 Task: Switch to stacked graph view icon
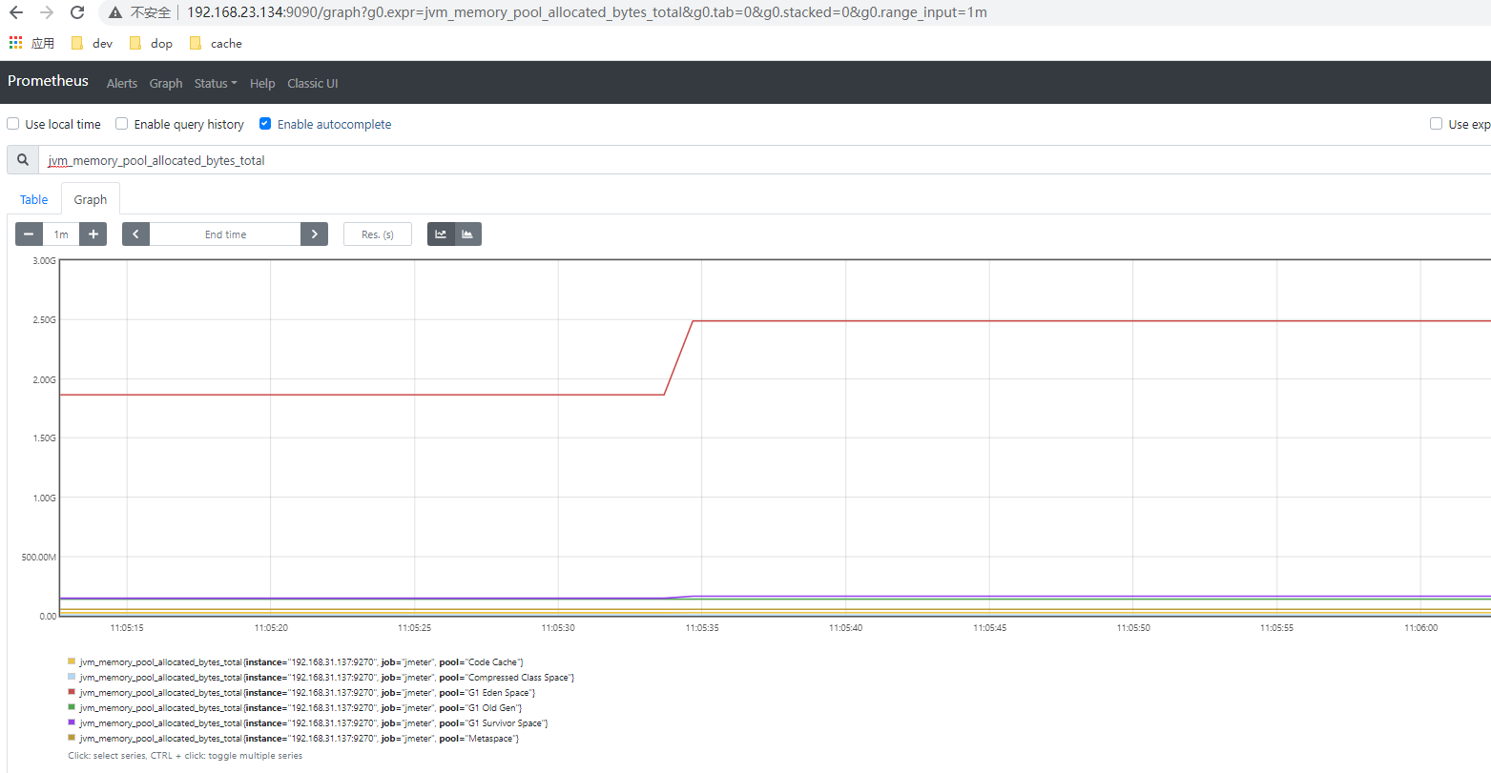coord(467,234)
